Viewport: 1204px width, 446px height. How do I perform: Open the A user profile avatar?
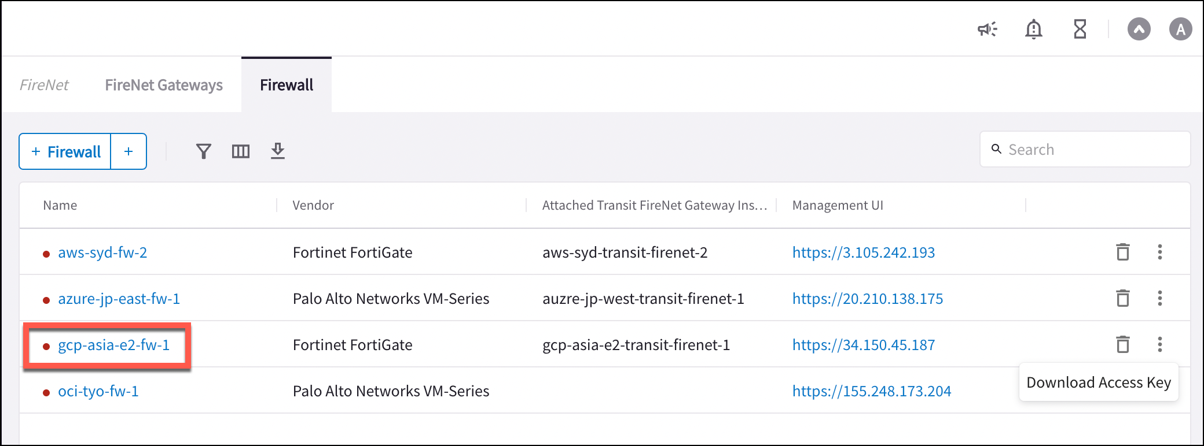(1181, 29)
